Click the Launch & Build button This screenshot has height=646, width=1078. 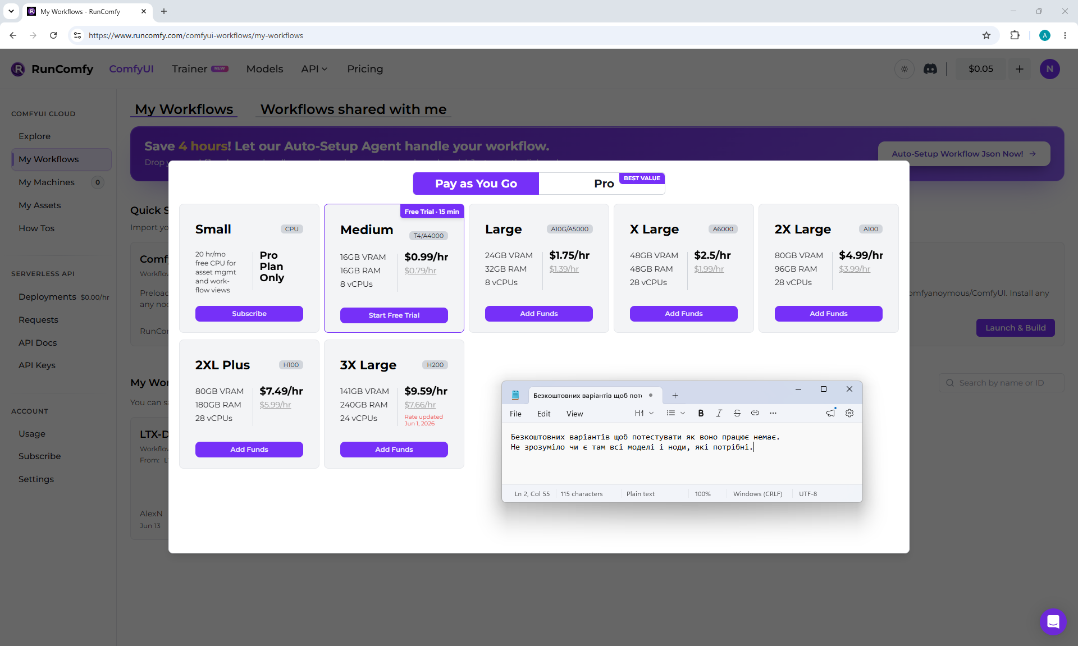click(1016, 328)
